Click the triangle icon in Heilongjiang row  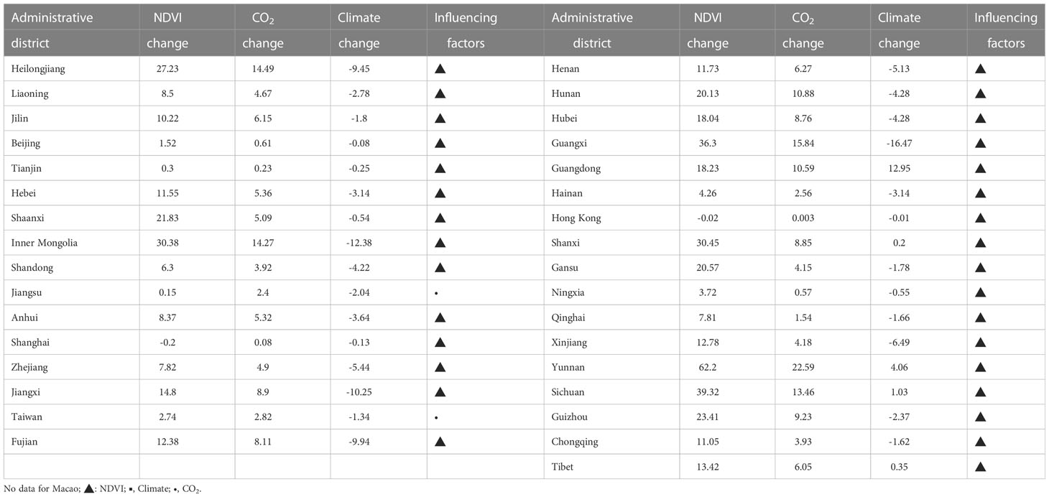tap(440, 69)
